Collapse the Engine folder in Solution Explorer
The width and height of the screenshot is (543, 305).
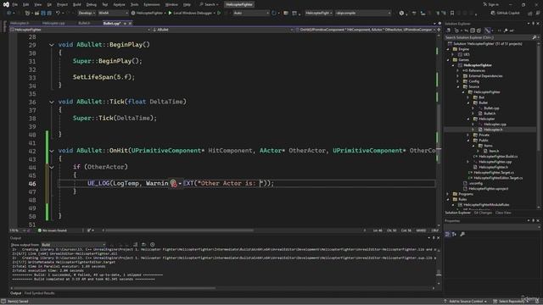click(x=448, y=49)
